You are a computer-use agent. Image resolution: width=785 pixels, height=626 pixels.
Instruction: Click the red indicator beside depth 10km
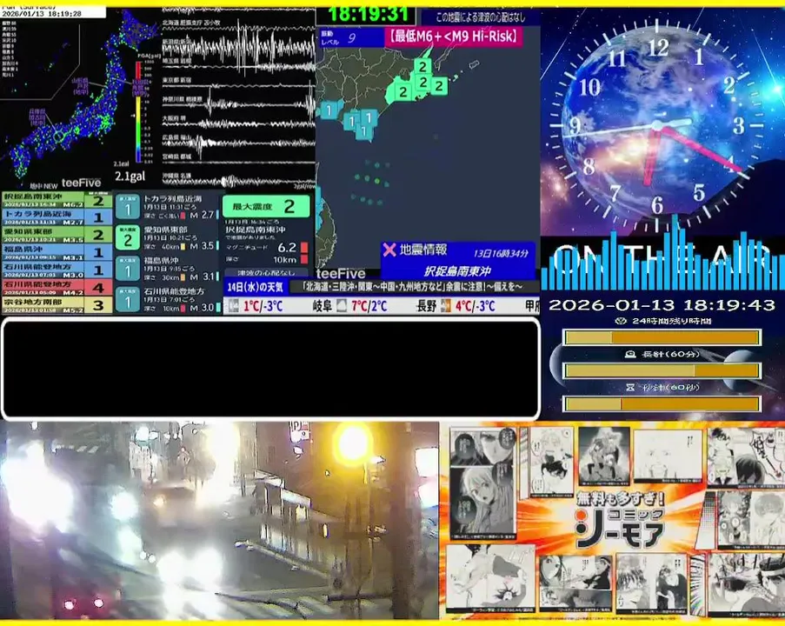[304, 259]
